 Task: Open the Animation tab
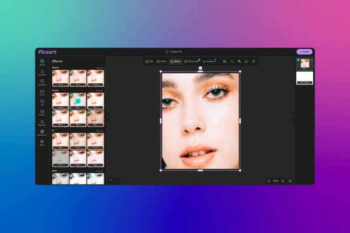coord(210,61)
